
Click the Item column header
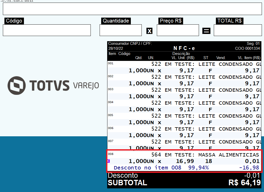click(x=112, y=54)
